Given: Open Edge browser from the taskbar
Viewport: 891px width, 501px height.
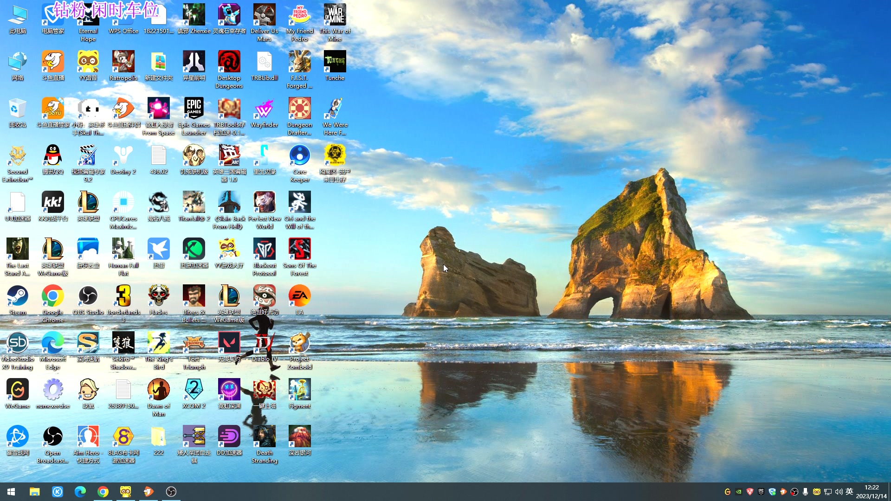Looking at the screenshot, I should pos(80,492).
